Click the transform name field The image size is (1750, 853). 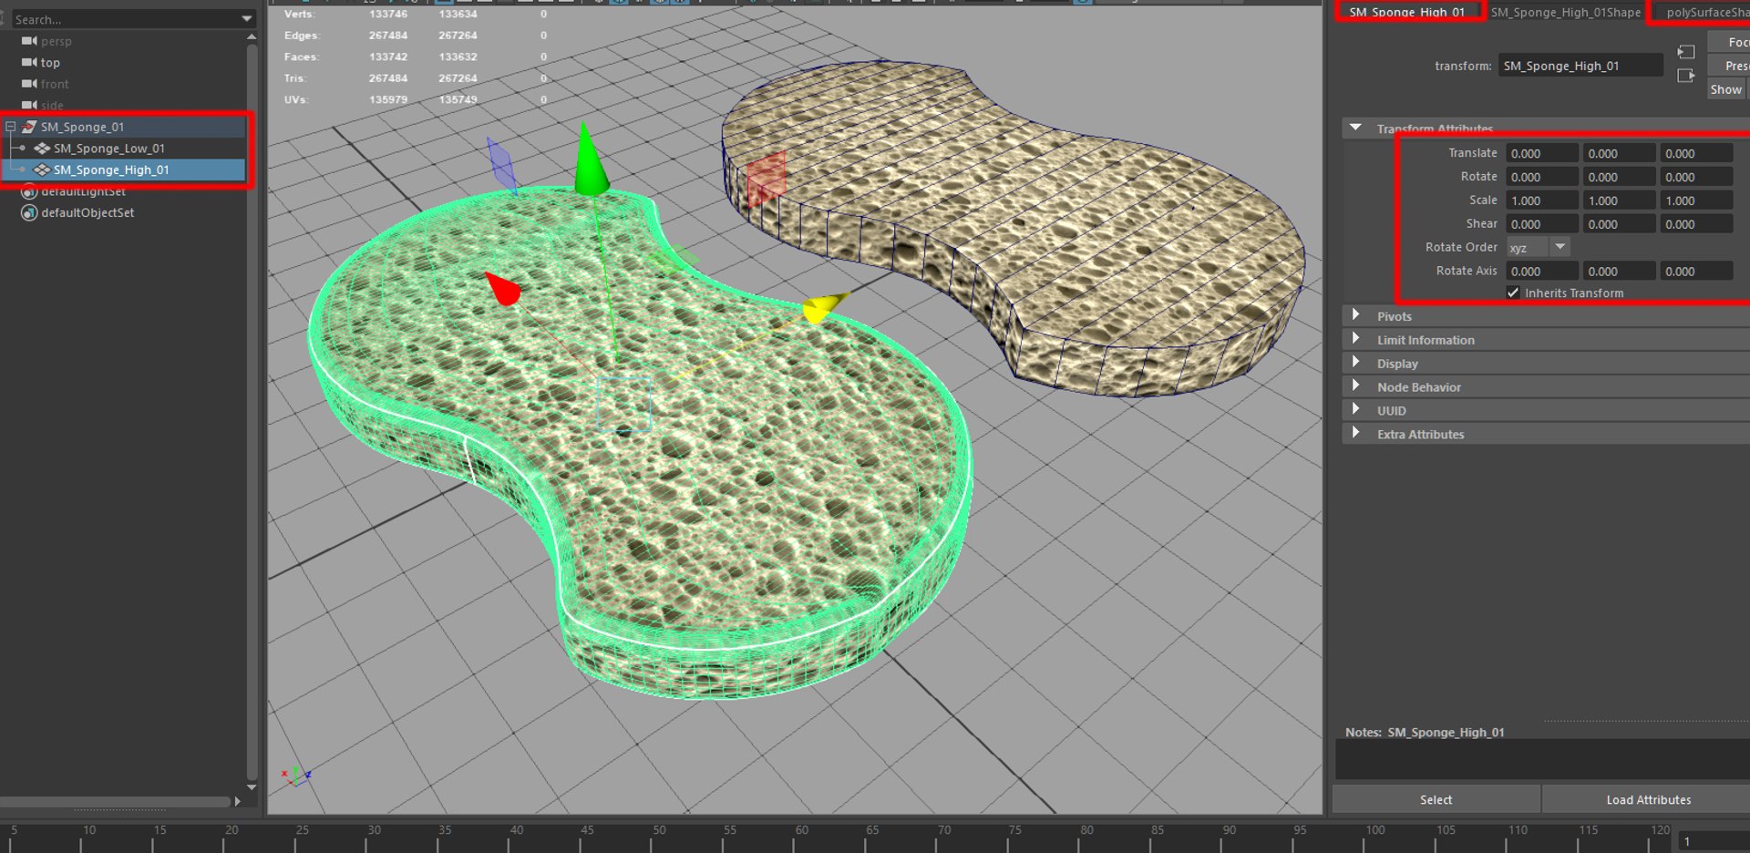[1580, 66]
